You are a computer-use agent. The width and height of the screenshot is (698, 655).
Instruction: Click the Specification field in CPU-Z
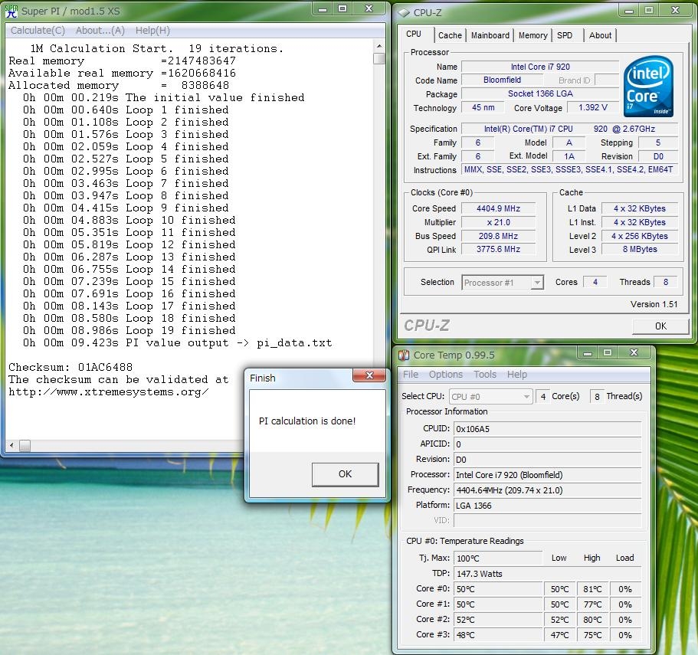(570, 129)
